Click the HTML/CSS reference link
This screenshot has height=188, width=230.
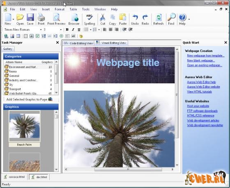[200, 116]
